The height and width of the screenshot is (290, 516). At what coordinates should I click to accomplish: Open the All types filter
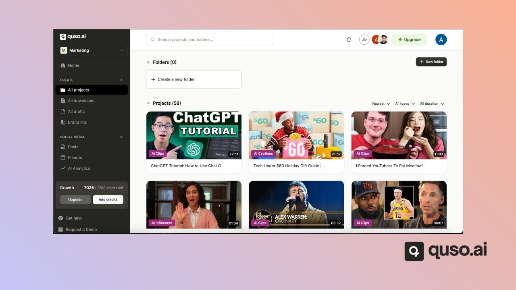coord(405,104)
